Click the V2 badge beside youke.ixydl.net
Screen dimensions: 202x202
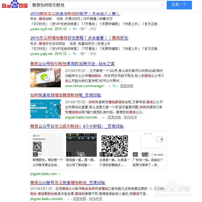(x=75, y=29)
